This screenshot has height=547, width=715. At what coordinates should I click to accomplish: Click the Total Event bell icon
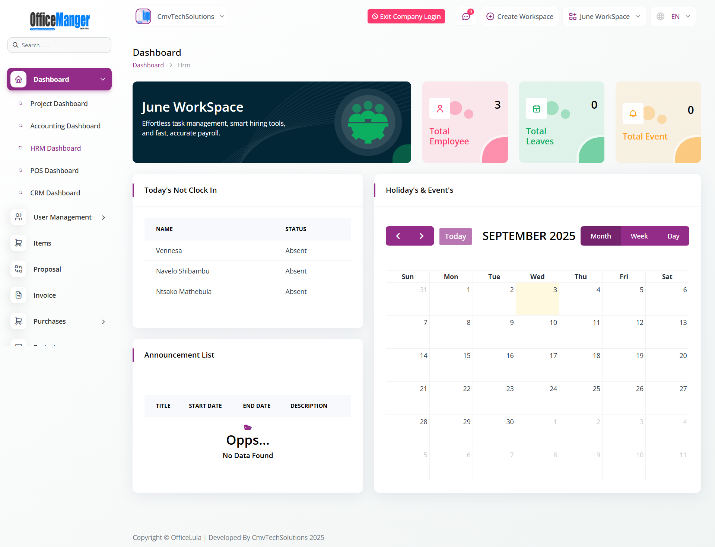point(633,113)
